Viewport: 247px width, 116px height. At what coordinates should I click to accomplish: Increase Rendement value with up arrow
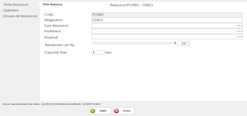tap(188, 42)
